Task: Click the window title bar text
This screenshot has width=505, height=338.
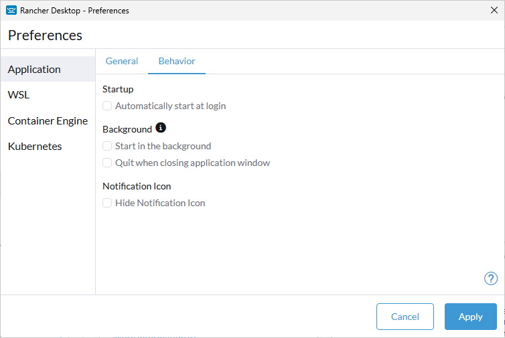Action: coord(76,11)
